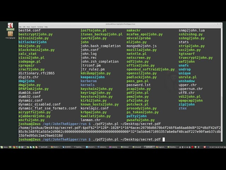This screenshot has width=226, height=170.
Task: Click the putty2john entry
Action: 137,116
